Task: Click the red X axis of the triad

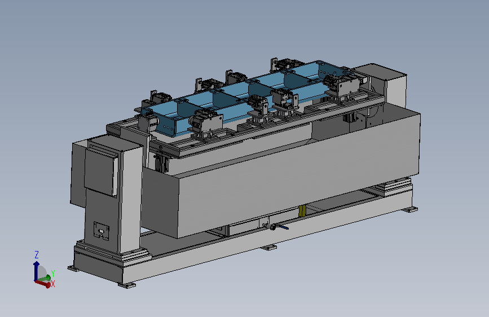Action: [x=43, y=283]
